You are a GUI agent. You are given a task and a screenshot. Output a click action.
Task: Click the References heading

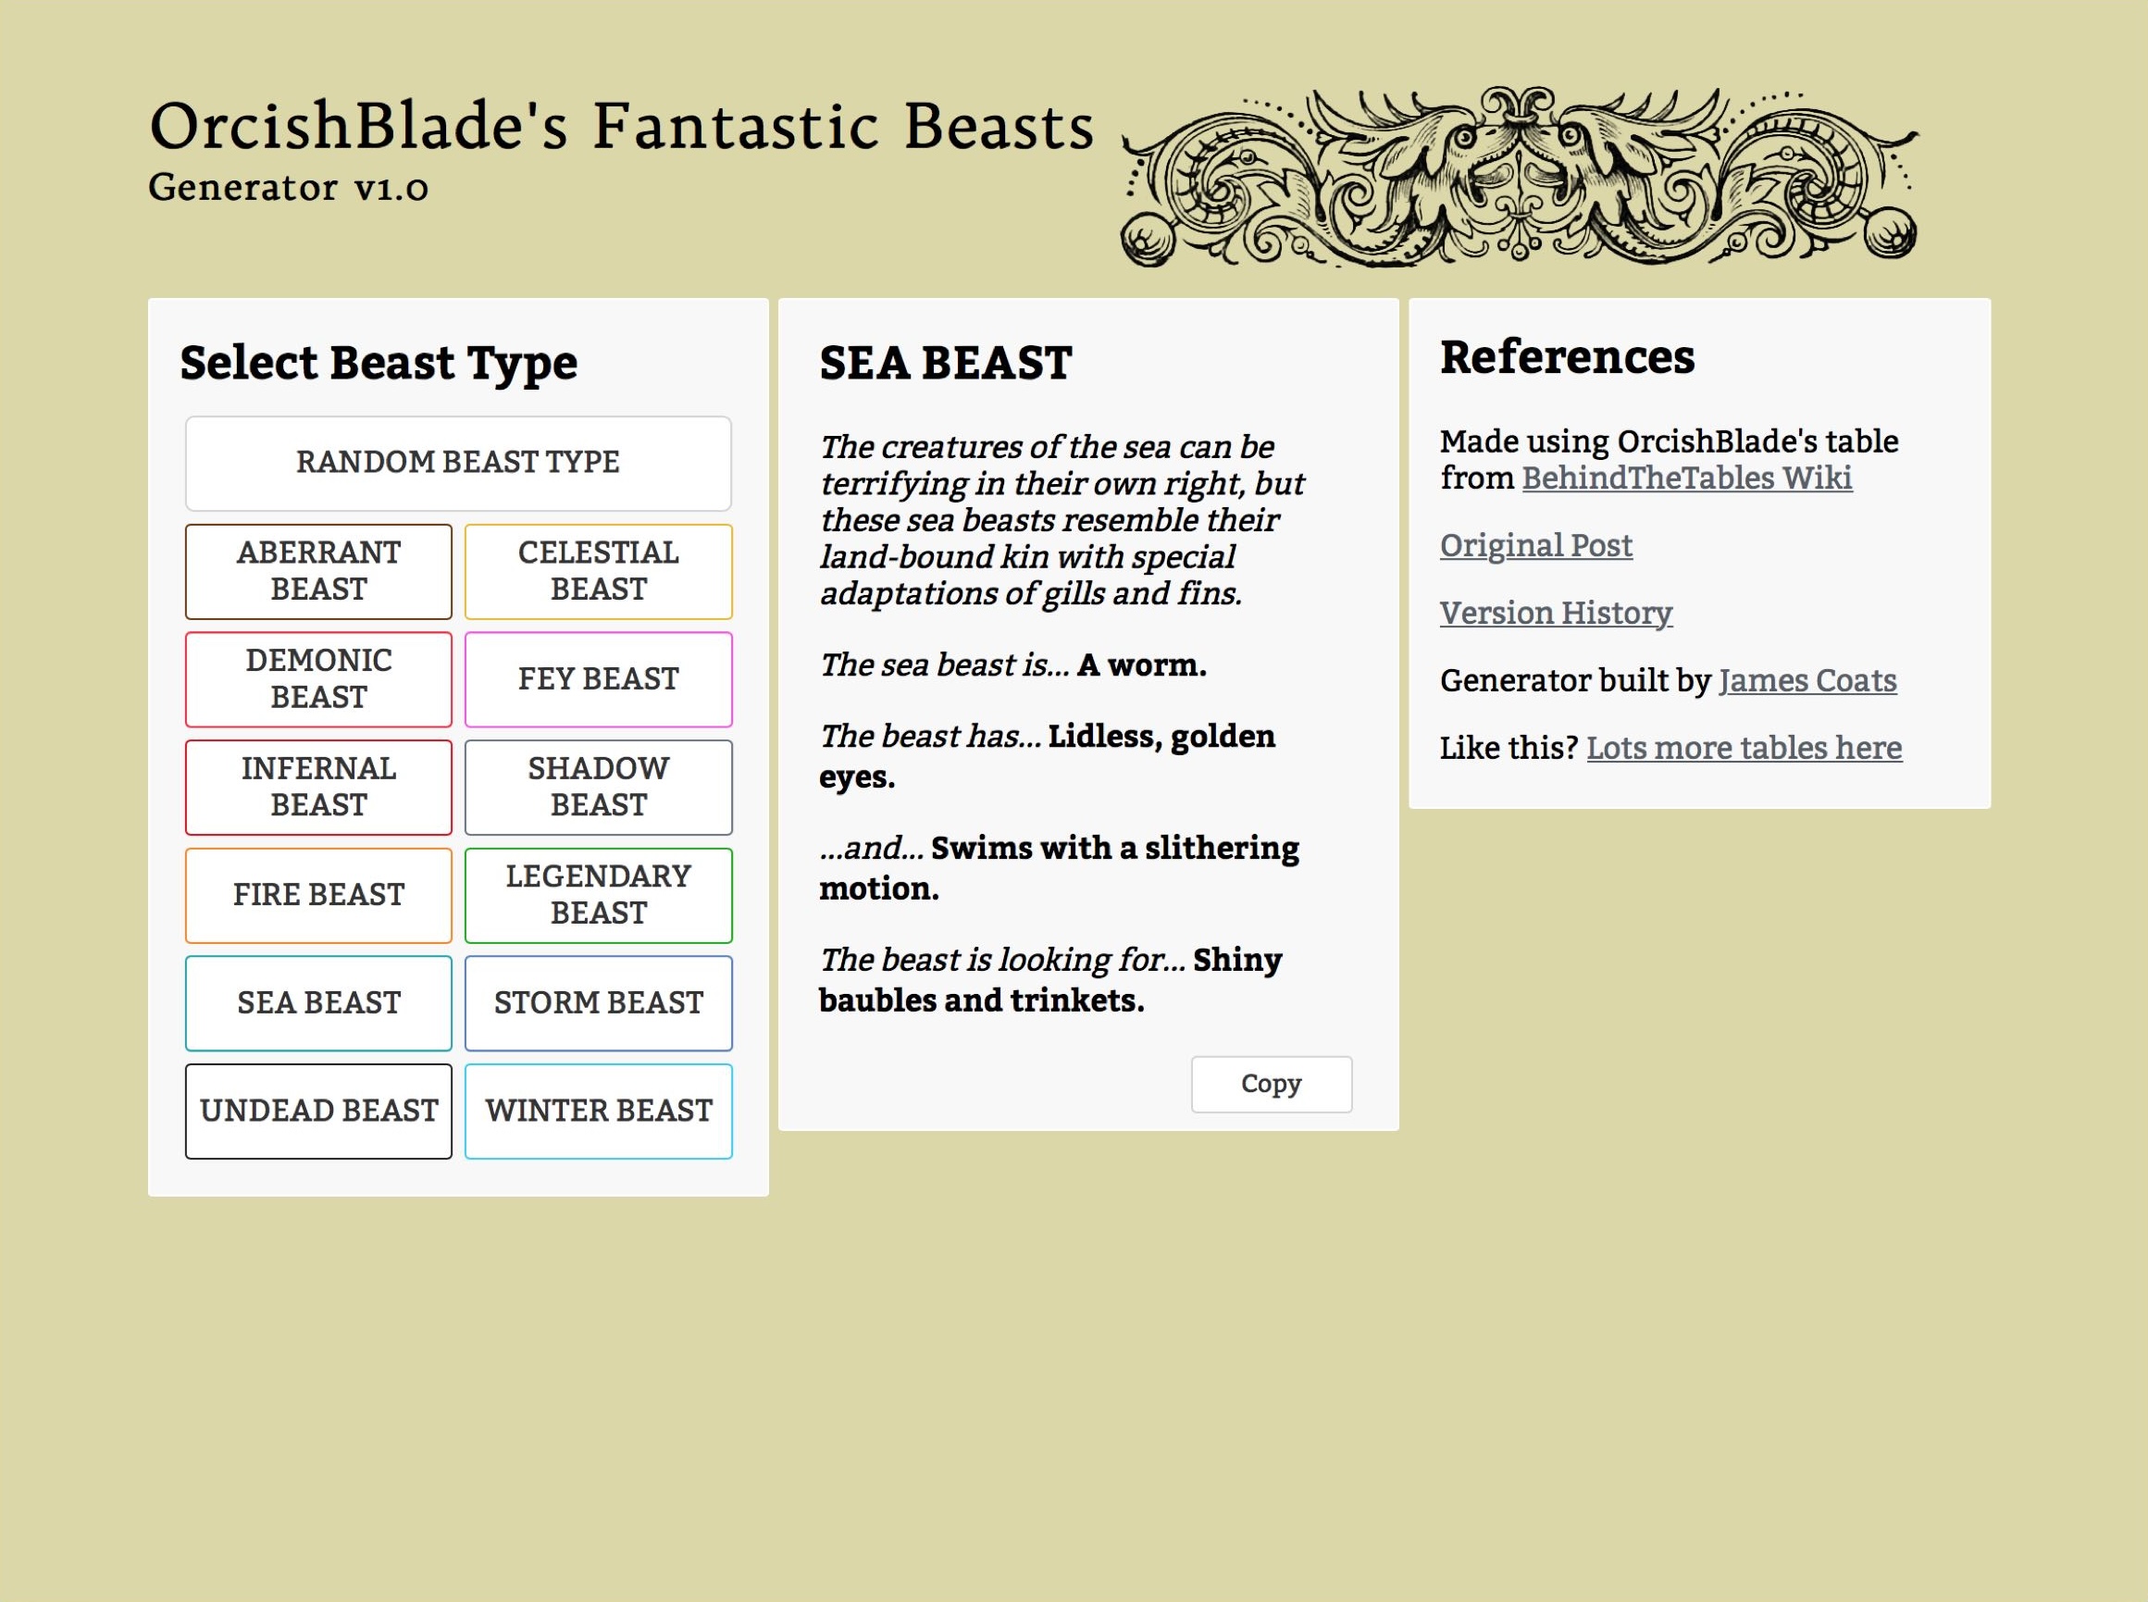(1567, 357)
